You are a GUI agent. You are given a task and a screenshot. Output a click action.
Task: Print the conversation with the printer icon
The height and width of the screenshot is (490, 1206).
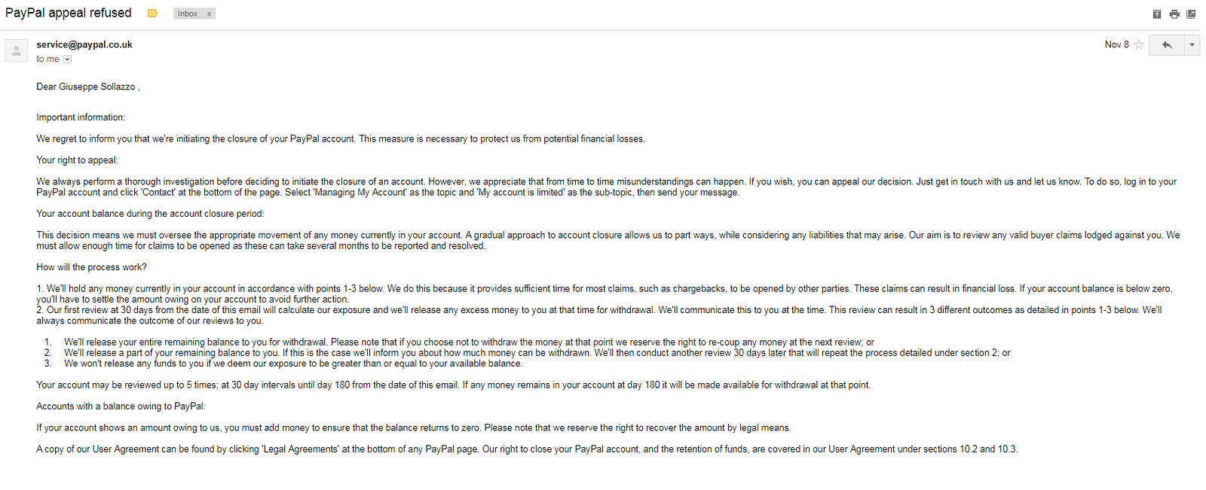[1174, 14]
